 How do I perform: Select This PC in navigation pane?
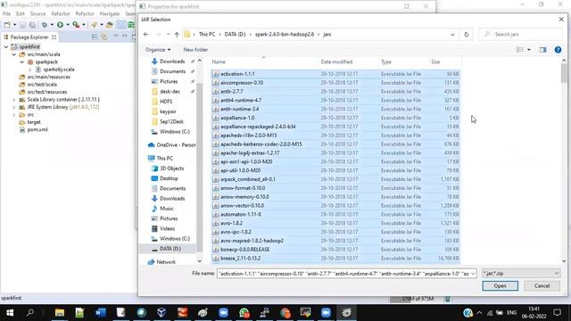(x=164, y=159)
